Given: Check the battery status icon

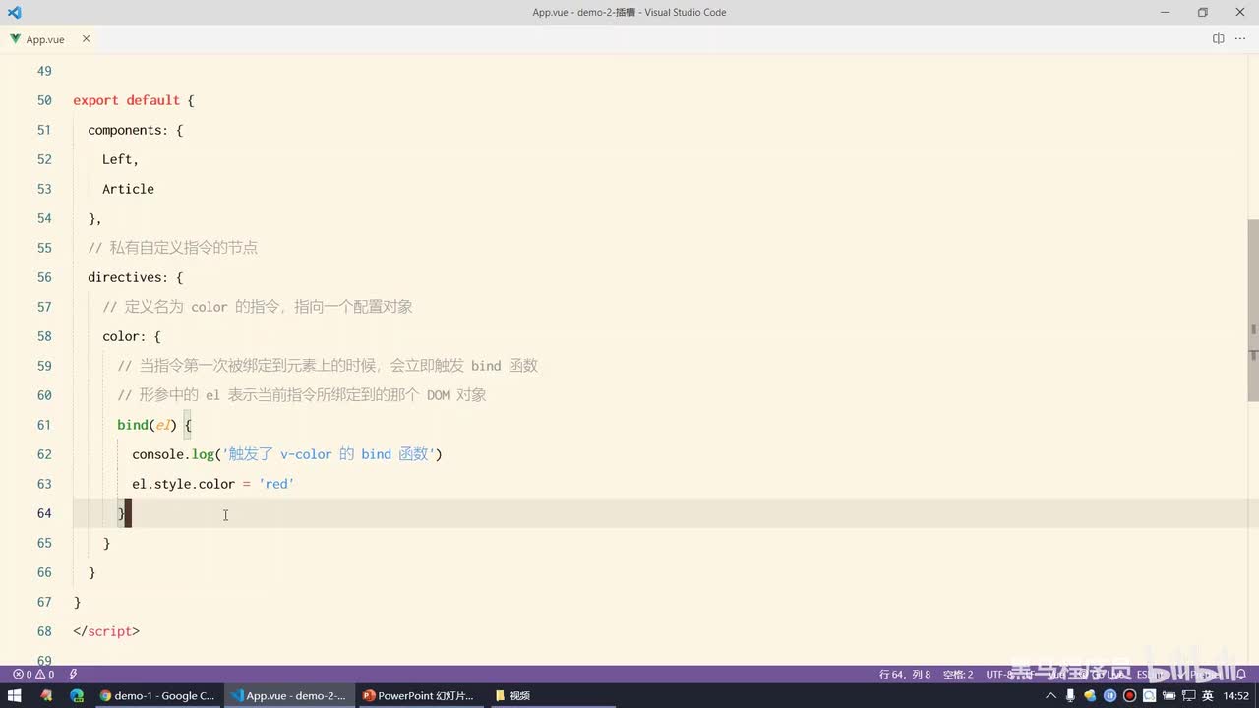Looking at the screenshot, I should (x=1169, y=695).
